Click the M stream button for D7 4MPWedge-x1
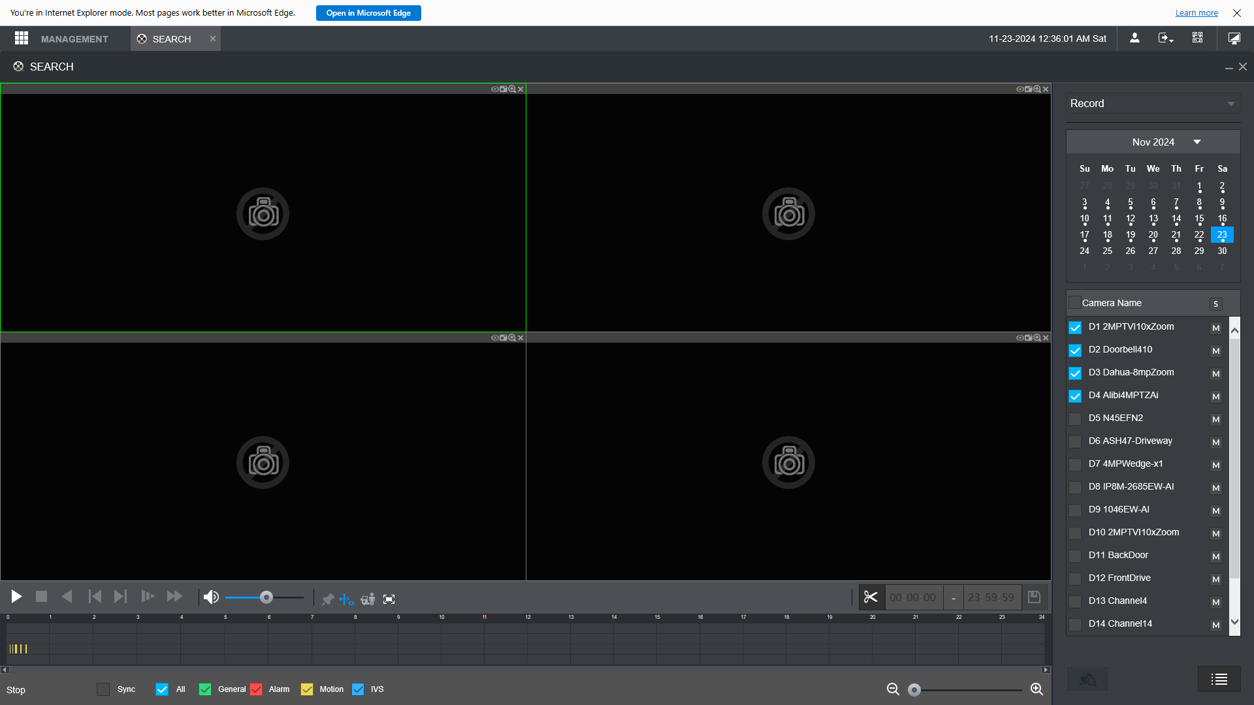 [1215, 465]
